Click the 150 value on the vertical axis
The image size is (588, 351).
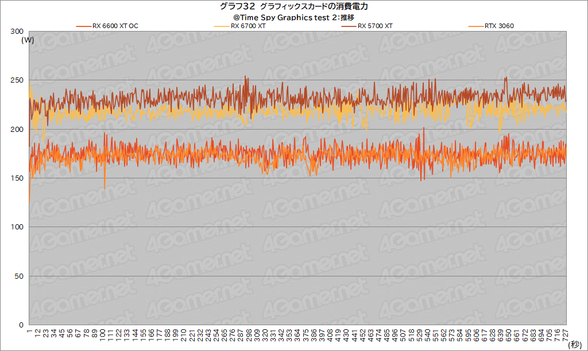[x=17, y=178]
